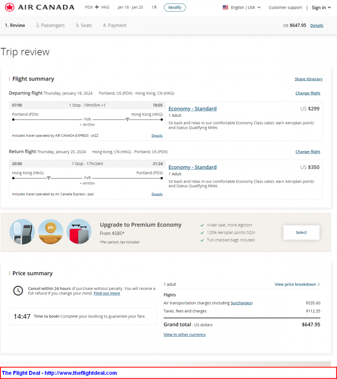Click the Wi-Fi icon on departing flight route
The width and height of the screenshot is (337, 379).
pos(127,119)
